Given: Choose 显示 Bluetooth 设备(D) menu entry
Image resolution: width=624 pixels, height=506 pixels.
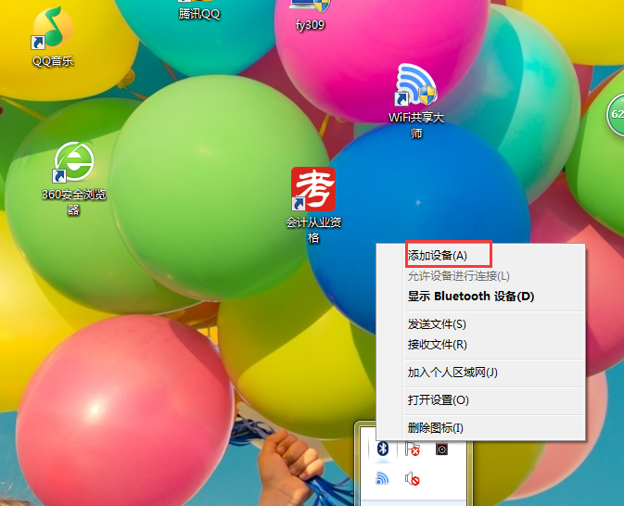Looking at the screenshot, I should coord(471,297).
